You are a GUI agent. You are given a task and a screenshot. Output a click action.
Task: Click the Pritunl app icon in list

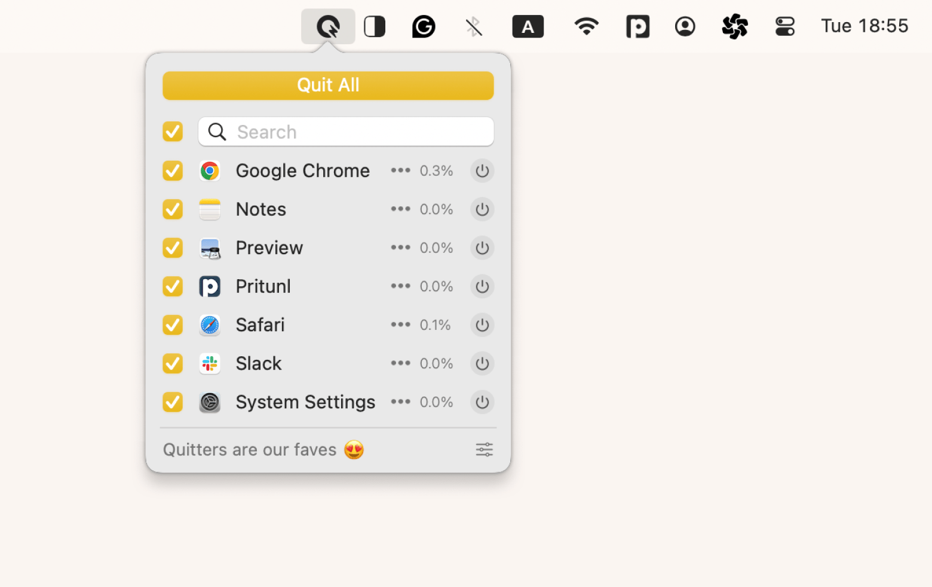(x=210, y=286)
